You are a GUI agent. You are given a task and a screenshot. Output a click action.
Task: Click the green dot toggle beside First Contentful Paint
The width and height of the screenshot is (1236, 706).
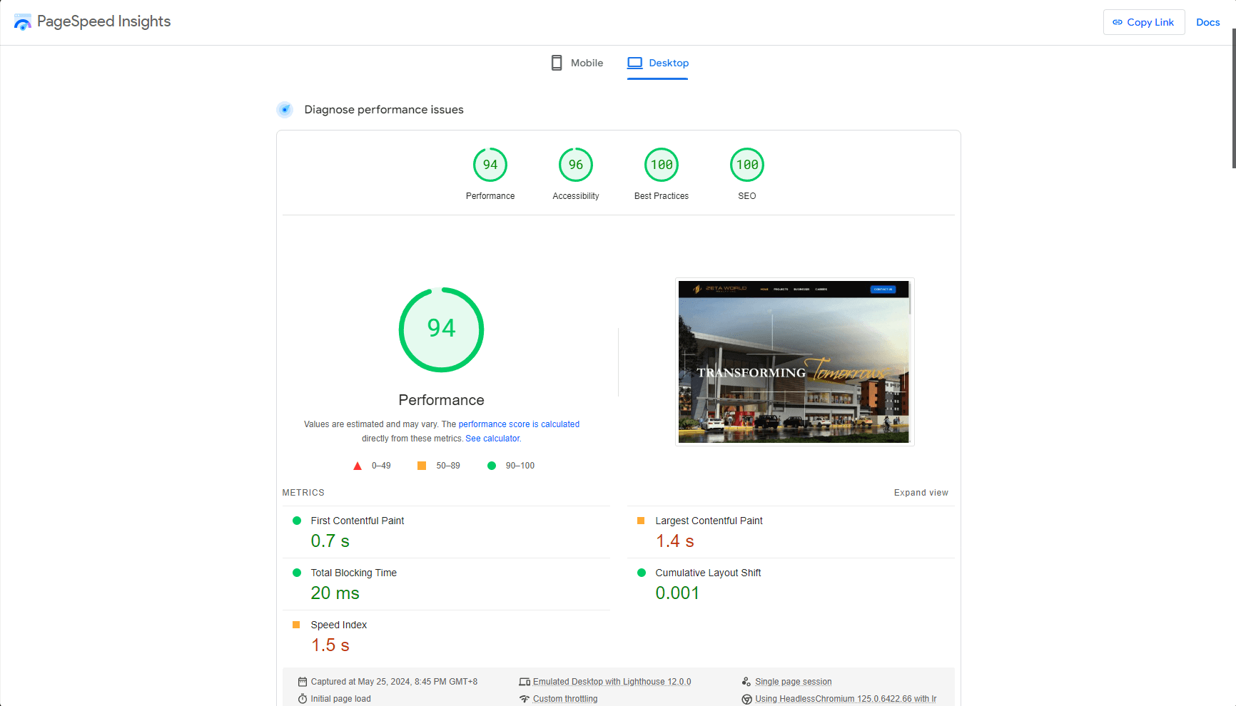tap(297, 521)
